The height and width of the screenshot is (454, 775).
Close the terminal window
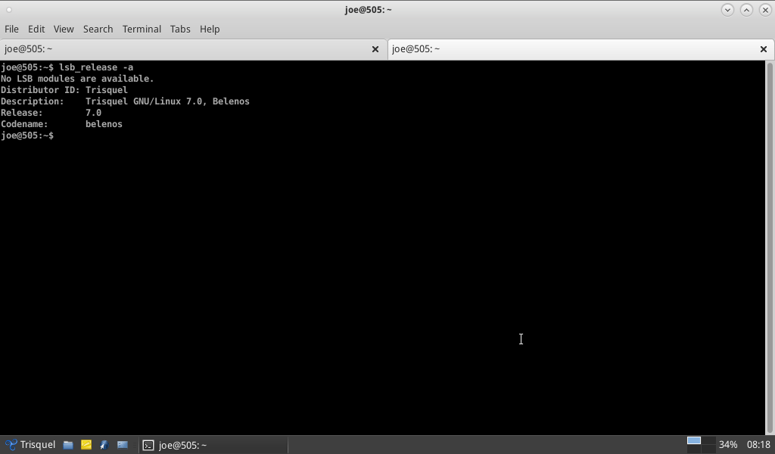click(x=765, y=10)
